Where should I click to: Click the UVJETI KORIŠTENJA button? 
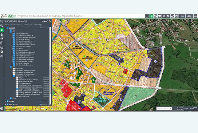pyautogui.click(x=190, y=16)
